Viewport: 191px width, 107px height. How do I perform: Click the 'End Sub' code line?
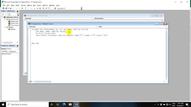coord(35,43)
